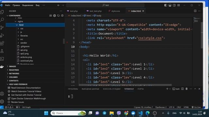Viewport: 209px width, 117px height.
Task: Open the Remote Explorer view
Action: click(x=2, y=59)
